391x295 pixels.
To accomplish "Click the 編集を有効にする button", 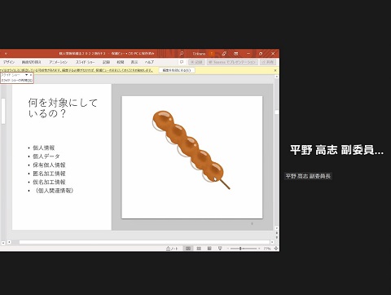I will [x=177, y=70].
